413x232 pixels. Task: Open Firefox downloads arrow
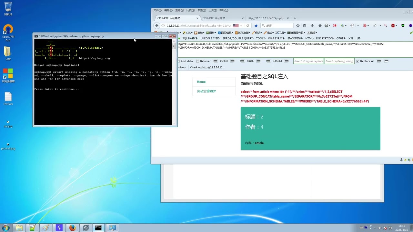(312, 25)
